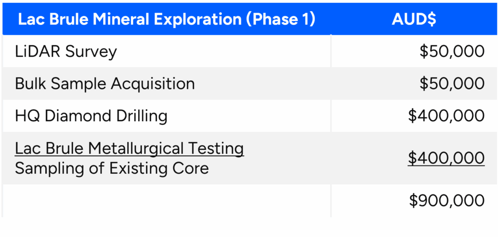The width and height of the screenshot is (498, 237).
Task: Click the vertical column divider line
Action: pyautogui.click(x=331, y=126)
